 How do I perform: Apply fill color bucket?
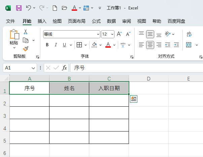(x=94, y=45)
